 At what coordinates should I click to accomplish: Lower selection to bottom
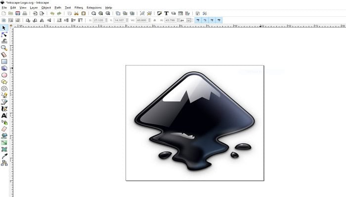(59, 20)
